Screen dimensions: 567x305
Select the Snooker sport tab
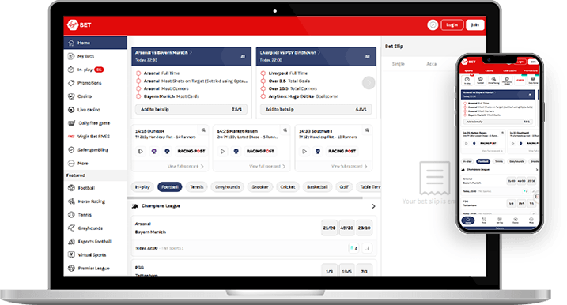[x=260, y=186]
